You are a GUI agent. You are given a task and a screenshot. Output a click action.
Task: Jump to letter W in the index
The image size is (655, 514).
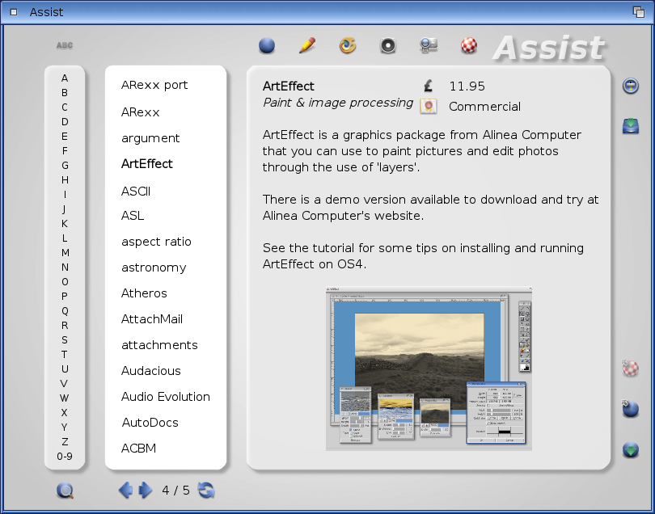coord(65,398)
